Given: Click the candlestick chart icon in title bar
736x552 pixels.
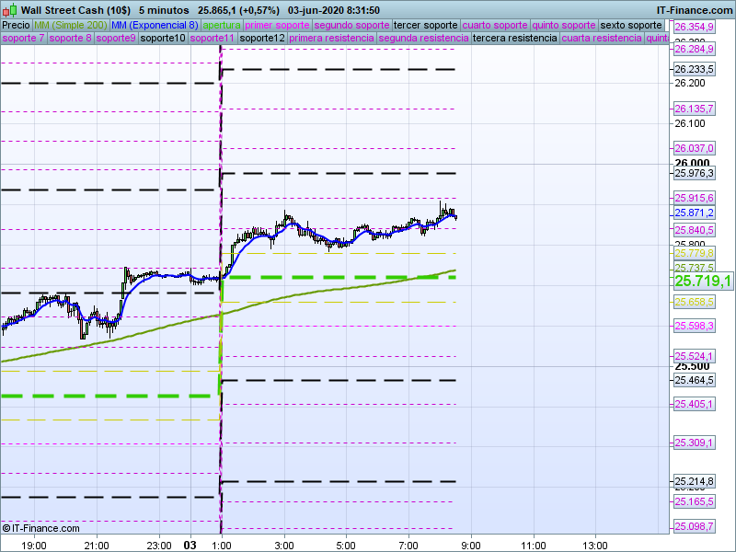Looking at the screenshot, I should click(x=9, y=9).
